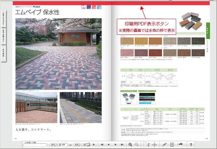This screenshot has width=217, height=149.
Task: Click the シルバー1 color sample
Action: click(170, 41)
